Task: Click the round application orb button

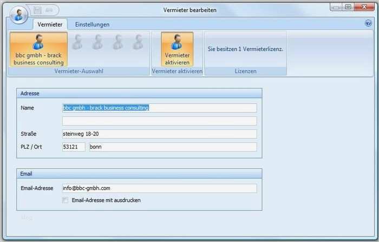Action: [18, 15]
